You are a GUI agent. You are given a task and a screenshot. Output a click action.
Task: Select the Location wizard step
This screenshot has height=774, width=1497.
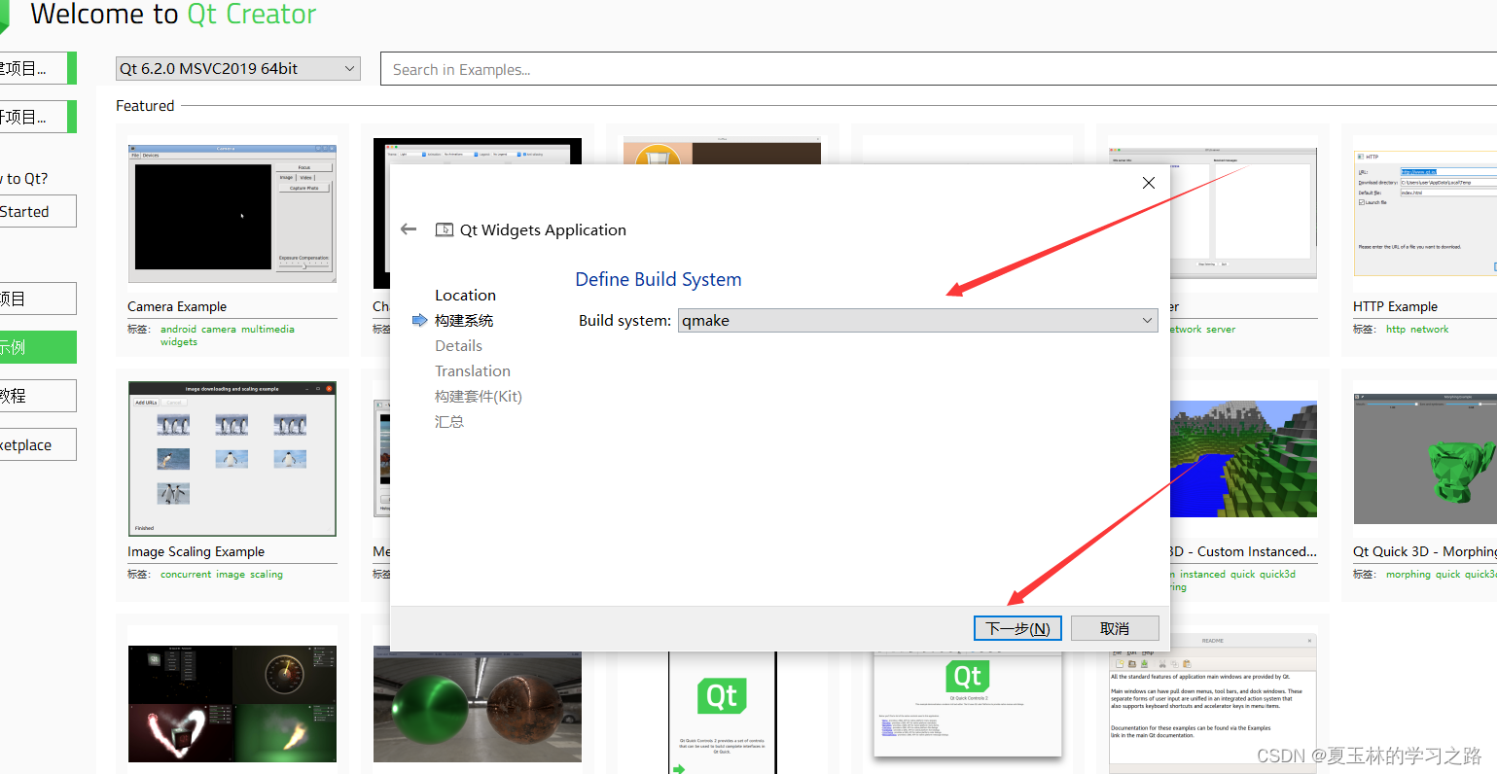click(x=465, y=296)
